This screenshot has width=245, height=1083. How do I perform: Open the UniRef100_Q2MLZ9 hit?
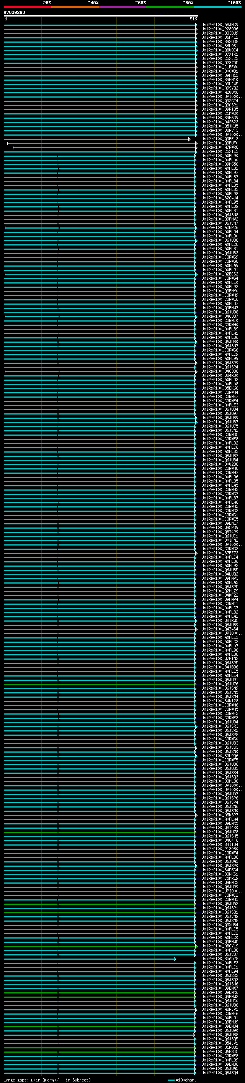point(220,591)
